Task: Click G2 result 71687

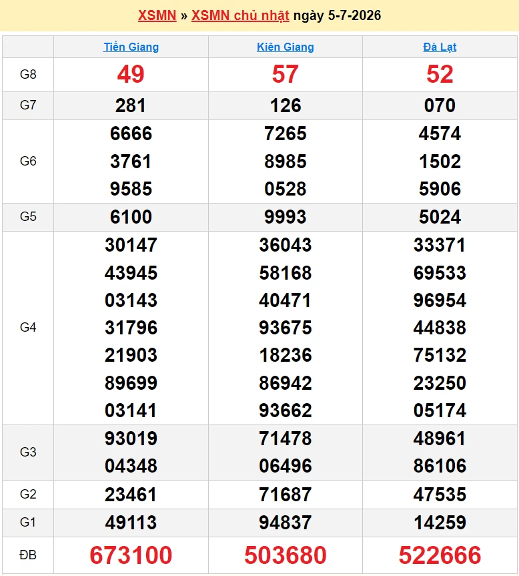Action: tap(286, 495)
